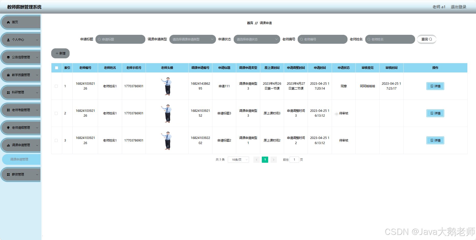Click the search icon in 老师姓名 field
Viewport: 476px width, 240px height.
pyautogui.click(x=369, y=39)
